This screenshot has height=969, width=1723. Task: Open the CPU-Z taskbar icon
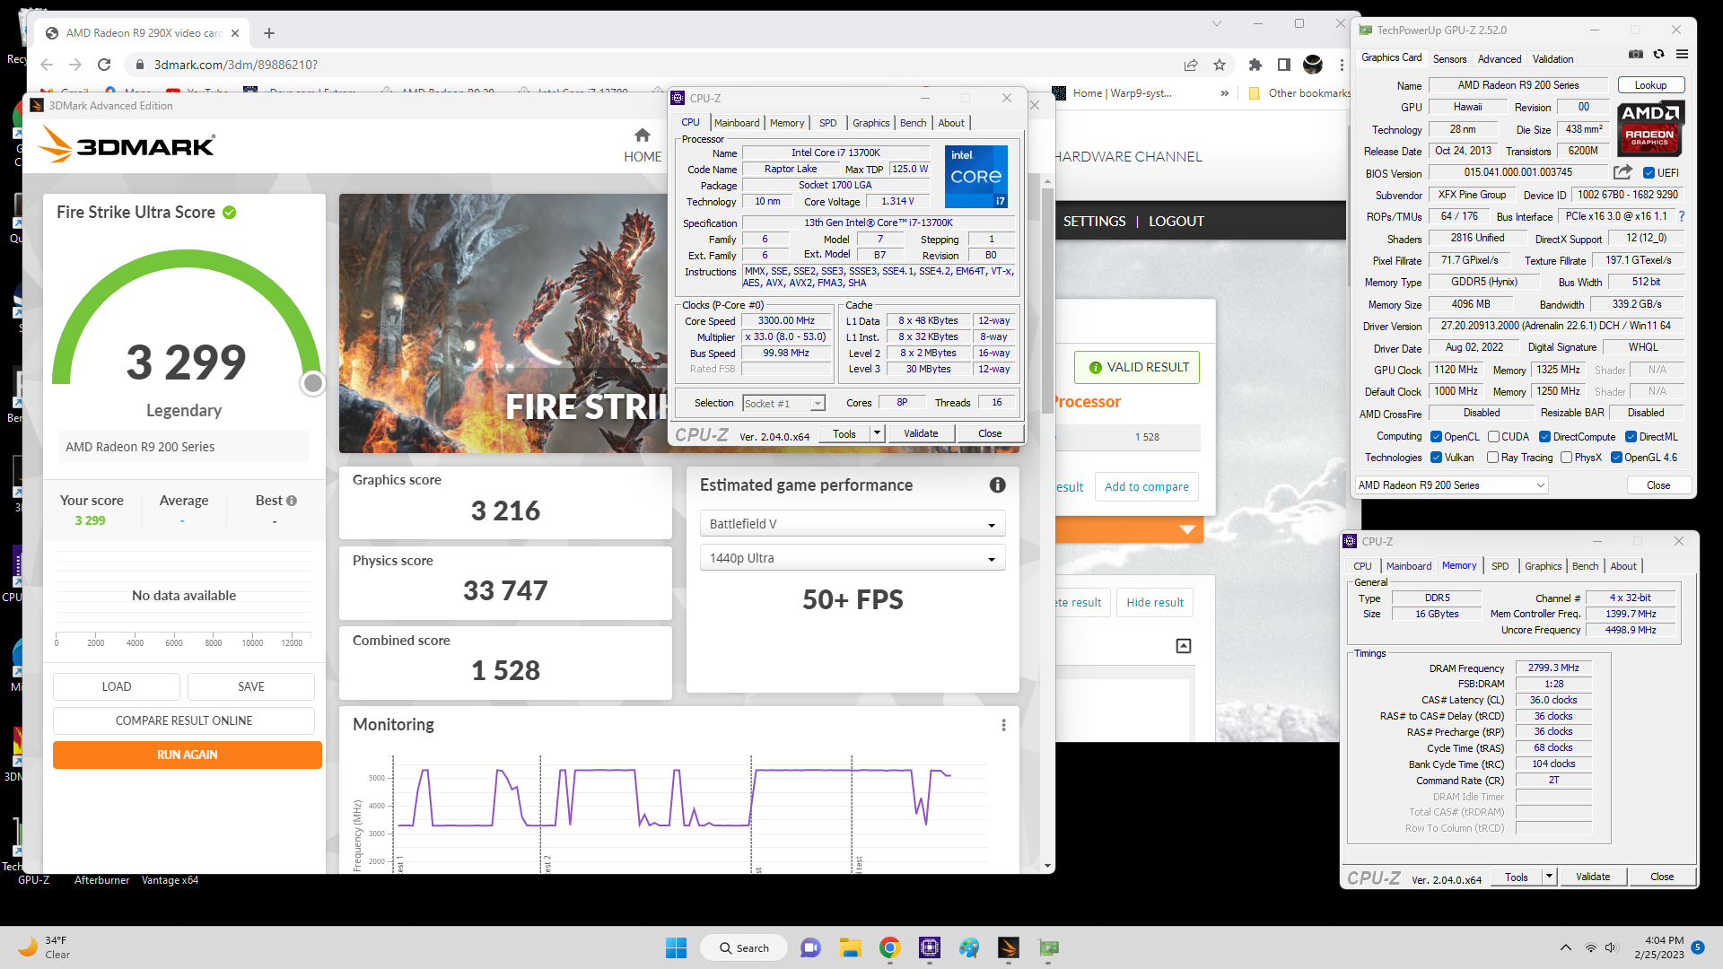tap(929, 947)
